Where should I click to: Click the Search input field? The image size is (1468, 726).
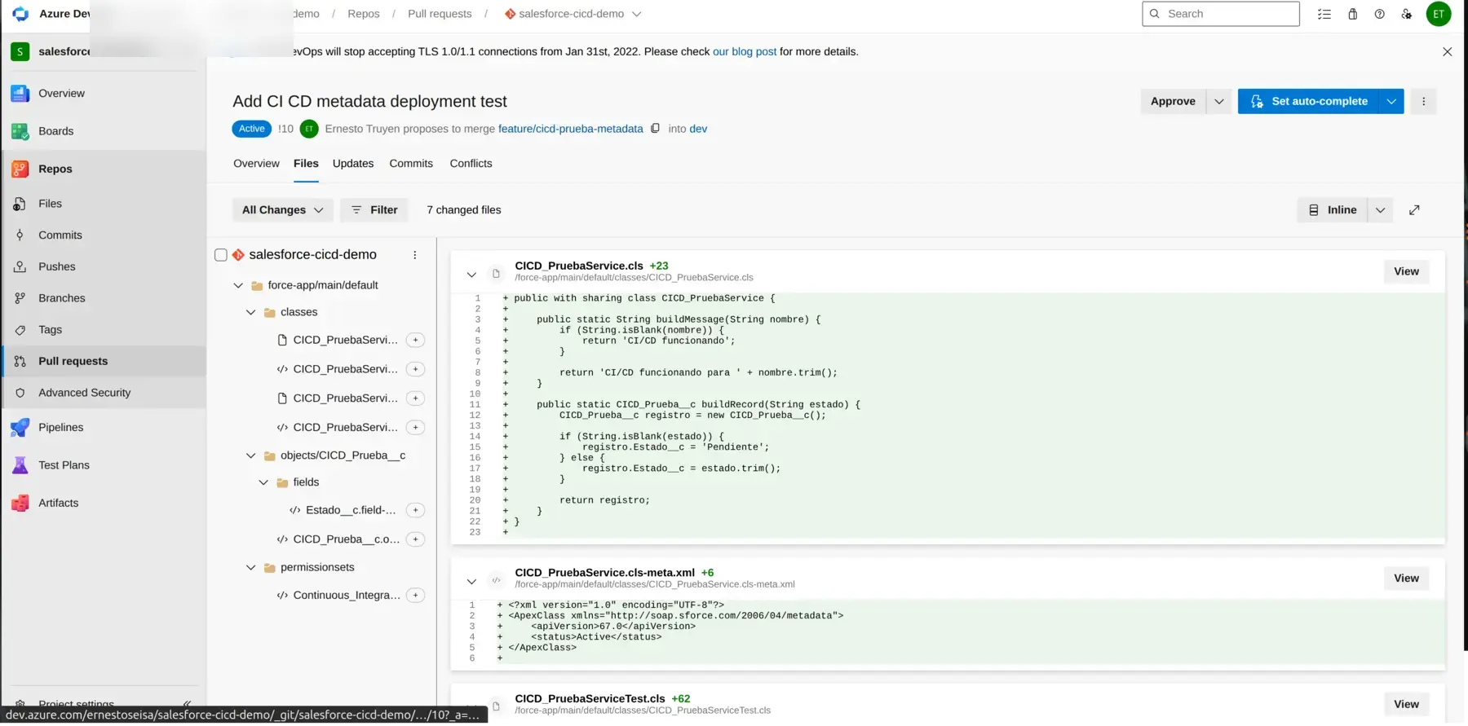click(x=1221, y=14)
